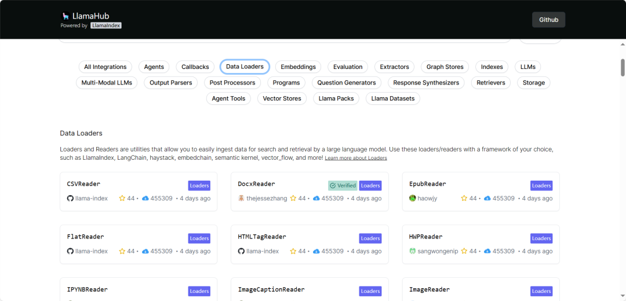Open the DocxReader loader card title
This screenshot has height=301, width=626.
(256, 184)
